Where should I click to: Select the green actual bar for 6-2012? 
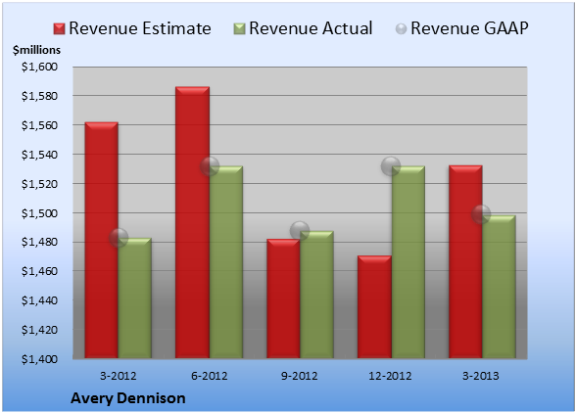[x=226, y=262]
